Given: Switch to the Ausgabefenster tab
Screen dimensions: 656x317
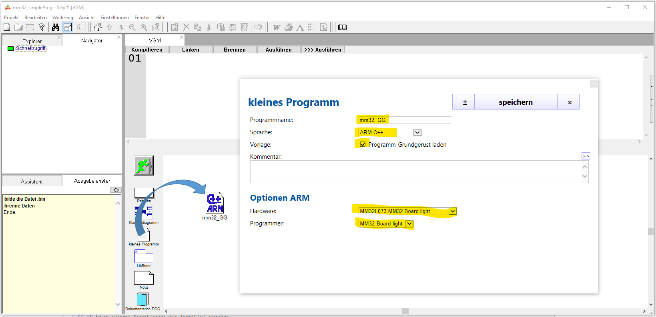Looking at the screenshot, I should click(x=92, y=181).
